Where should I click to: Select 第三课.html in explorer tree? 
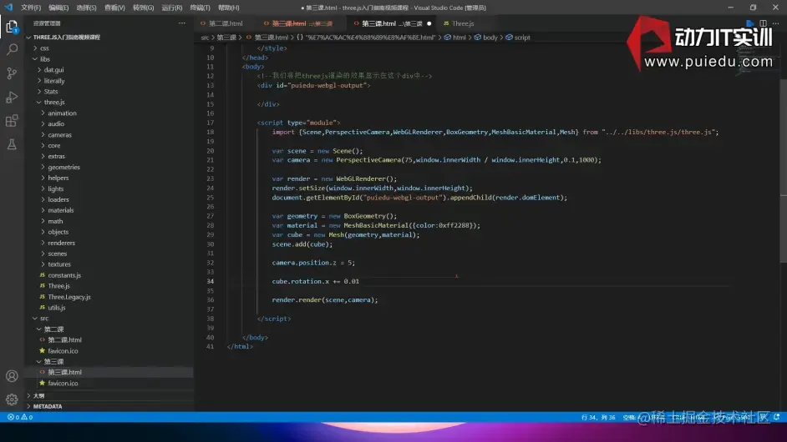[x=64, y=372]
